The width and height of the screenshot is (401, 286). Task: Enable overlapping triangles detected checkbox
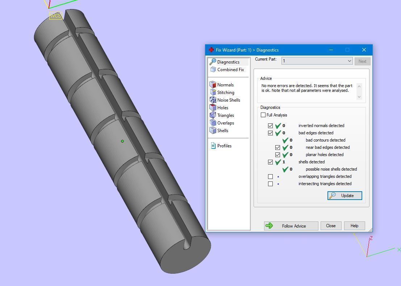point(270,176)
